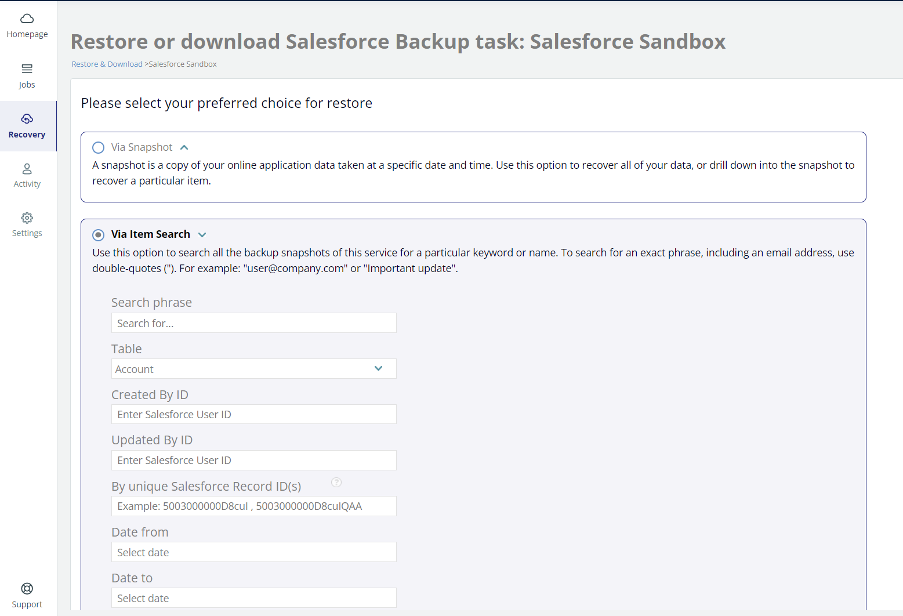Select the Via Item Search radio button
This screenshot has height=616, width=903.
coord(98,234)
